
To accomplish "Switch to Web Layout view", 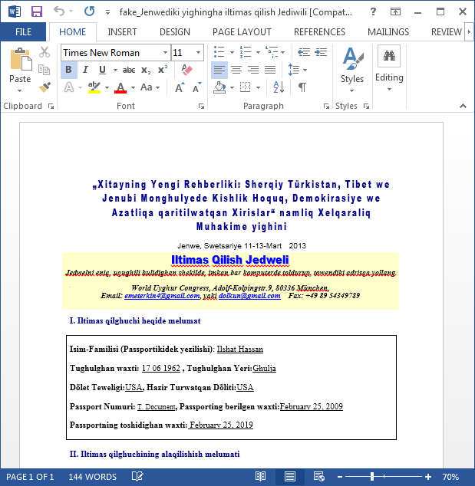I will [x=319, y=476].
